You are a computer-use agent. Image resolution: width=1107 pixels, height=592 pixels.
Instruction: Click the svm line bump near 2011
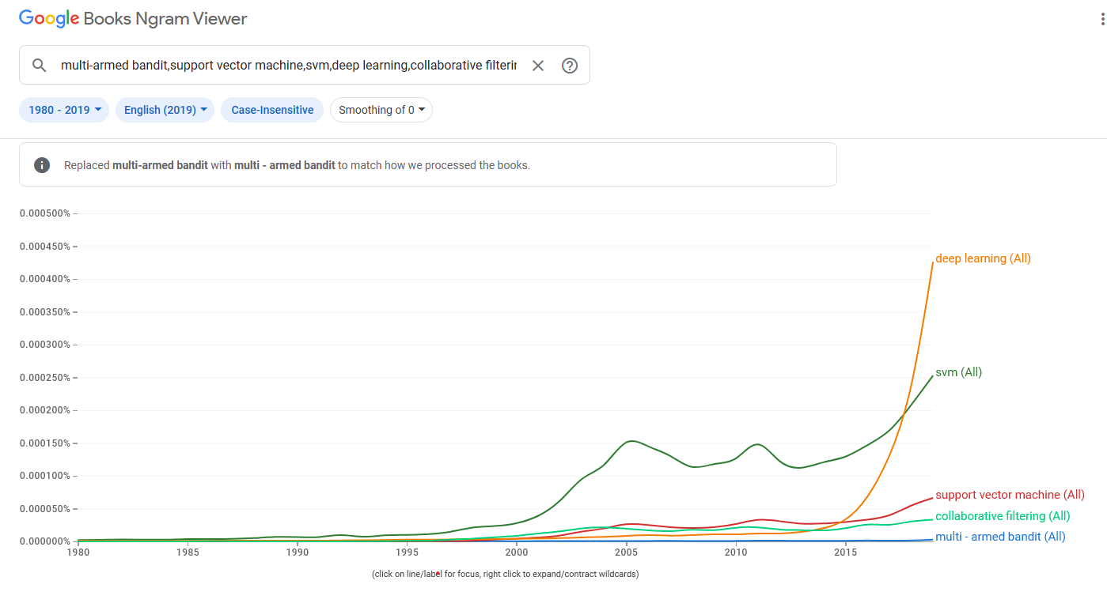tap(757, 444)
